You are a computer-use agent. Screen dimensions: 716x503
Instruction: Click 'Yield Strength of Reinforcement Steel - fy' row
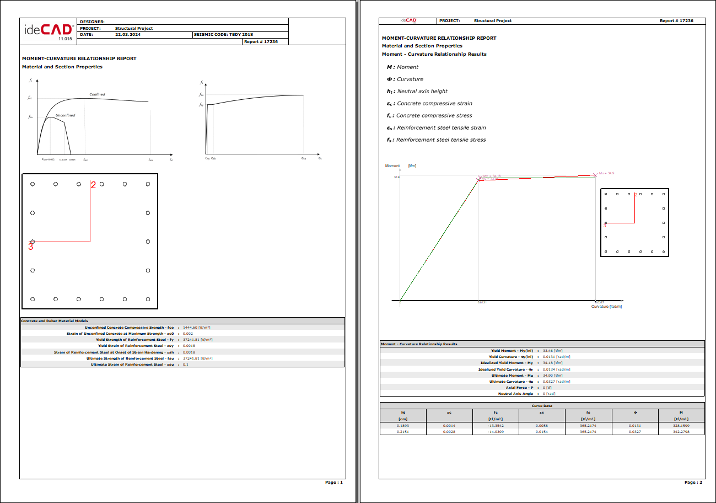(x=182, y=340)
